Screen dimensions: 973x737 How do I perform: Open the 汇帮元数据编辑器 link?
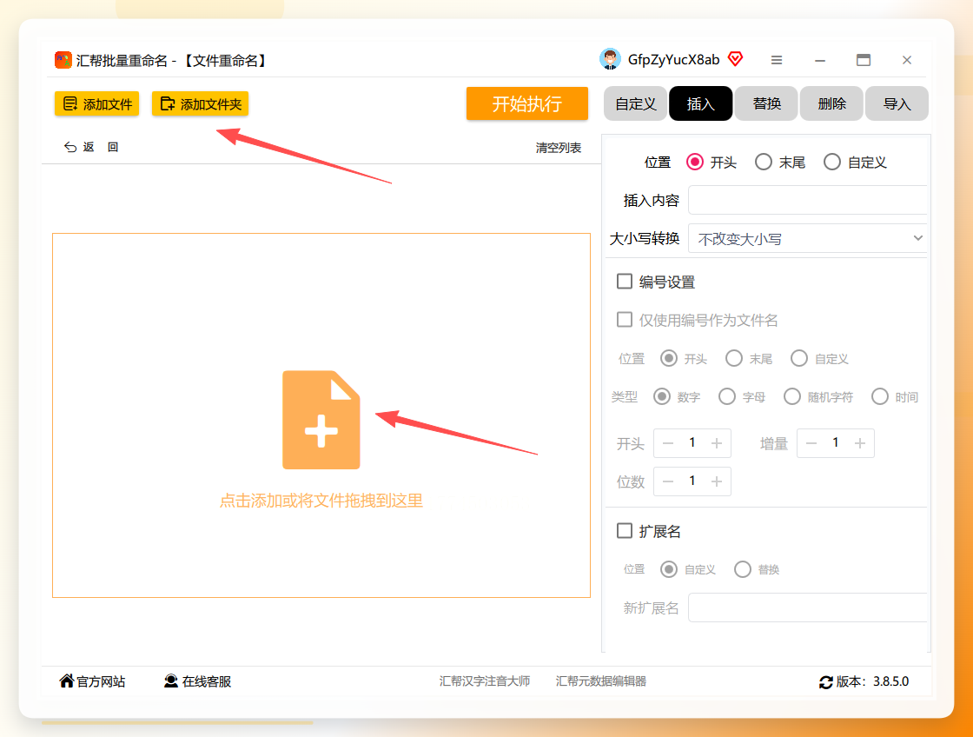click(600, 681)
